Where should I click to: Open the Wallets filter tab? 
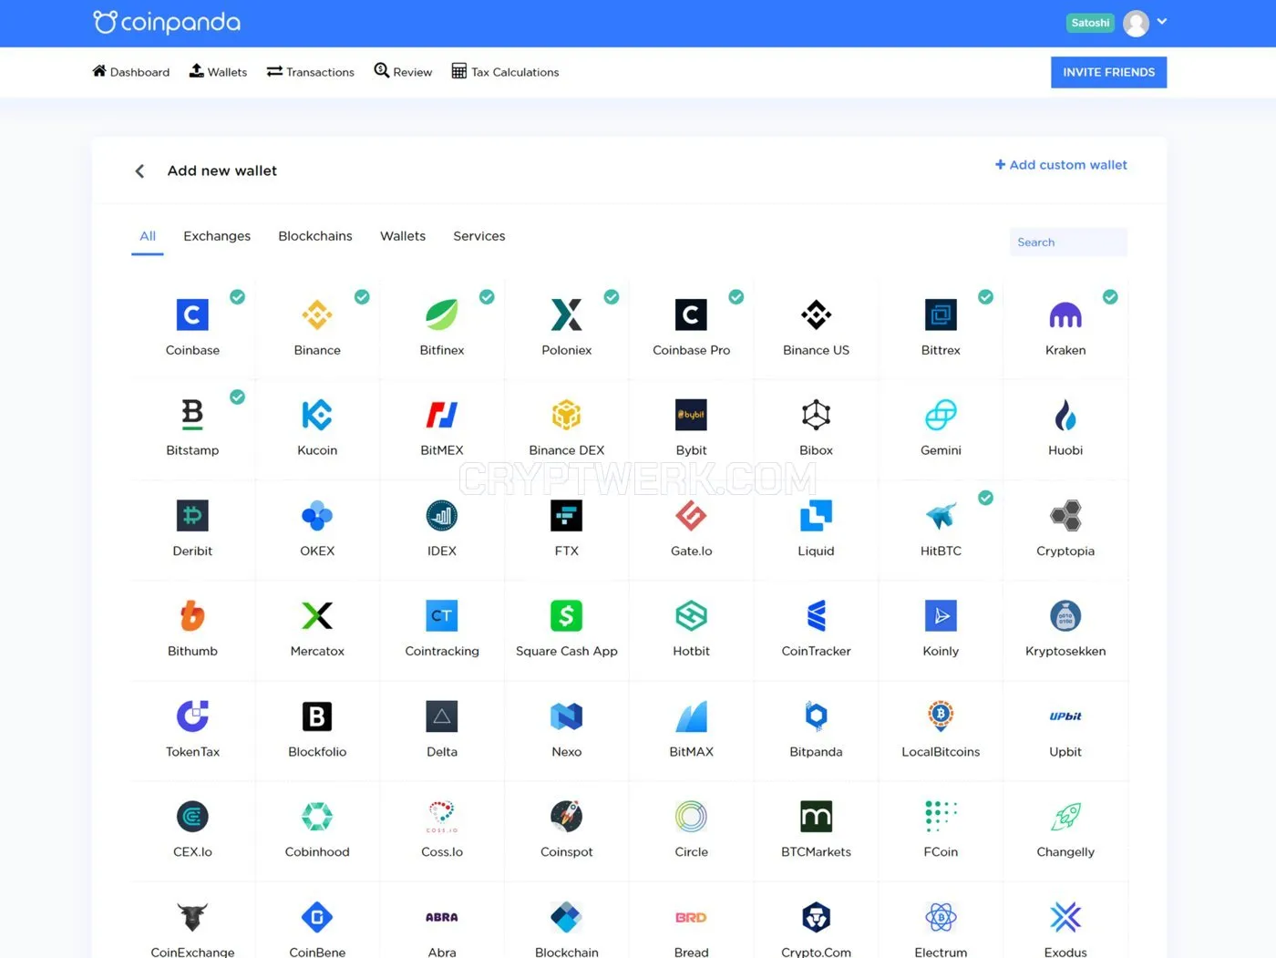tap(403, 236)
